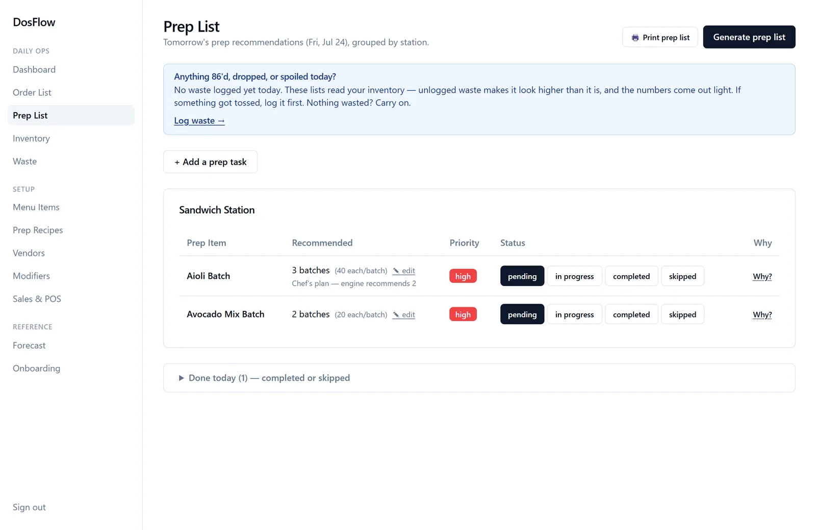
Task: Open the Inventory page in sidebar
Action: click(31, 139)
